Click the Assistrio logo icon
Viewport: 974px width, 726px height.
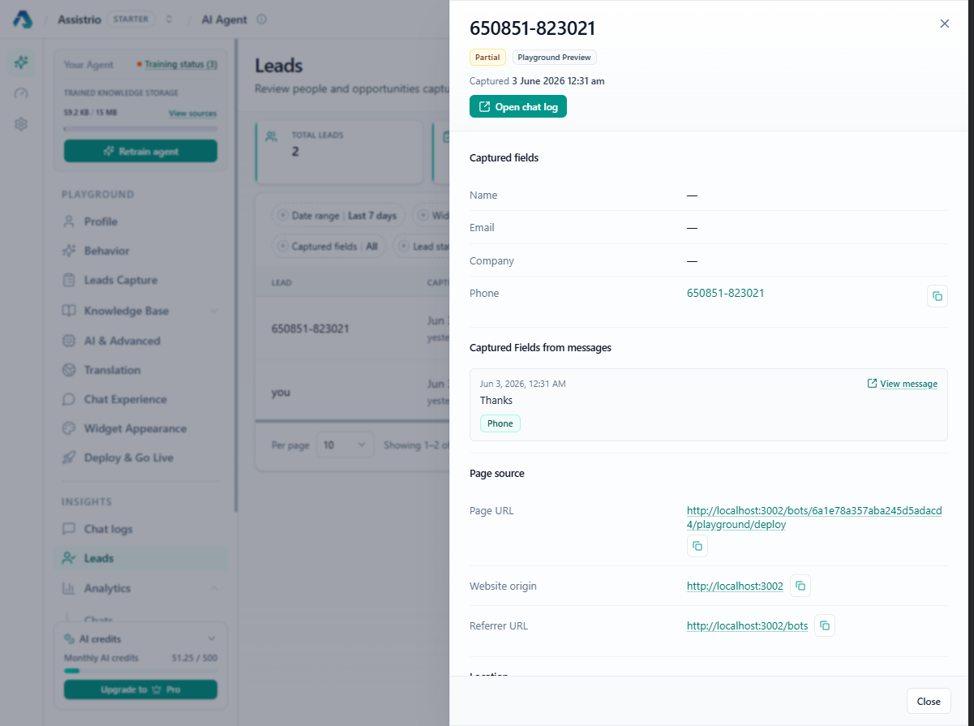(x=22, y=19)
